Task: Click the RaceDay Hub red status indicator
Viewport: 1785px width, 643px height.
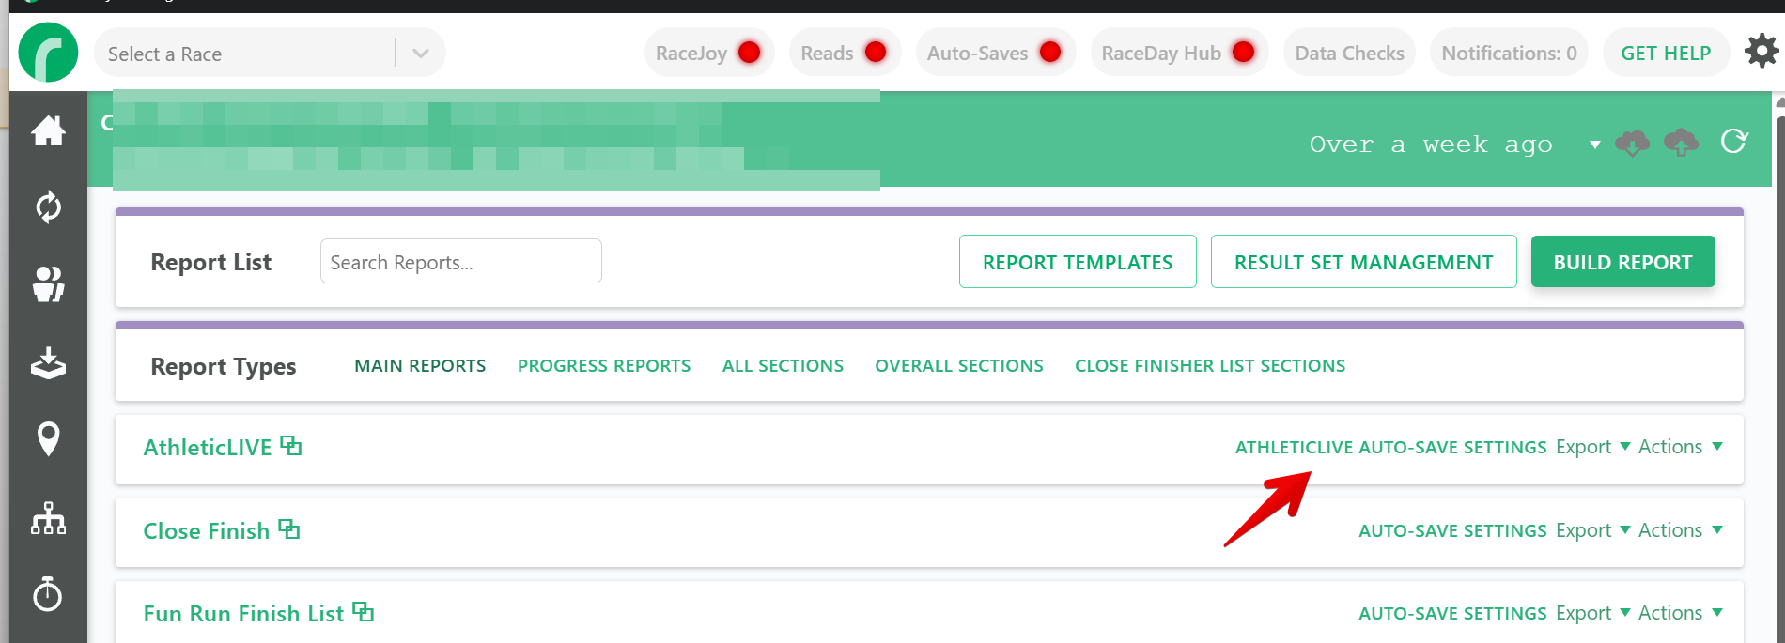Action: pos(1243,52)
